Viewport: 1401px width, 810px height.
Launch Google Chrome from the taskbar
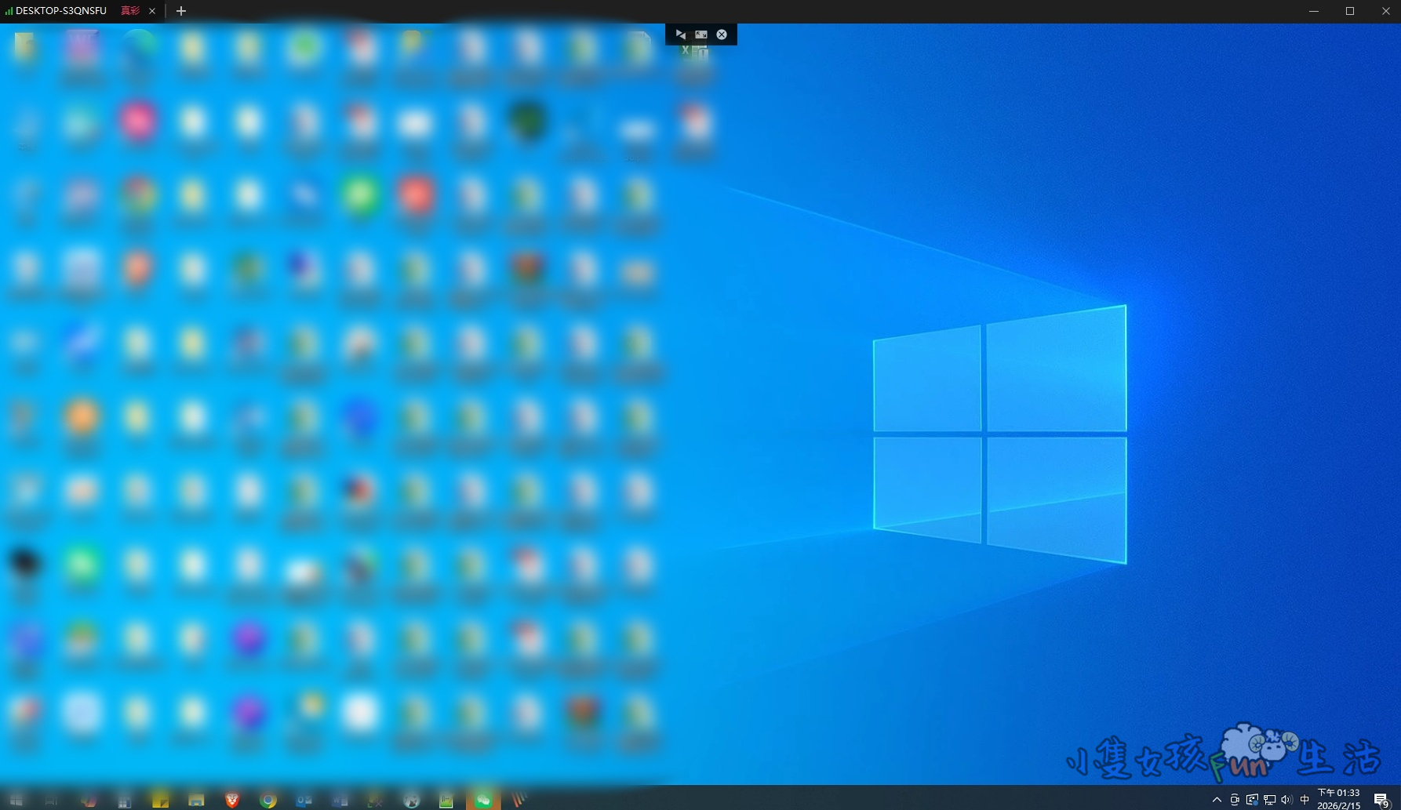click(268, 800)
